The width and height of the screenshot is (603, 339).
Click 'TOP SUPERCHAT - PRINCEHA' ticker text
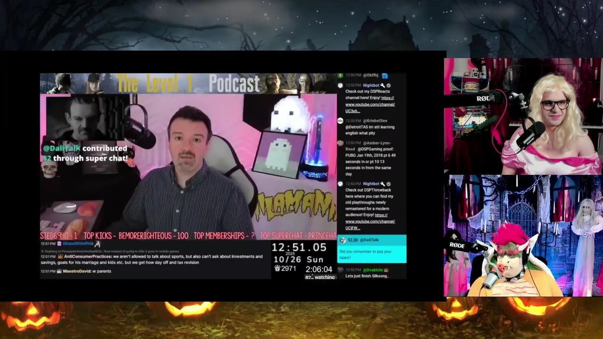(x=299, y=235)
